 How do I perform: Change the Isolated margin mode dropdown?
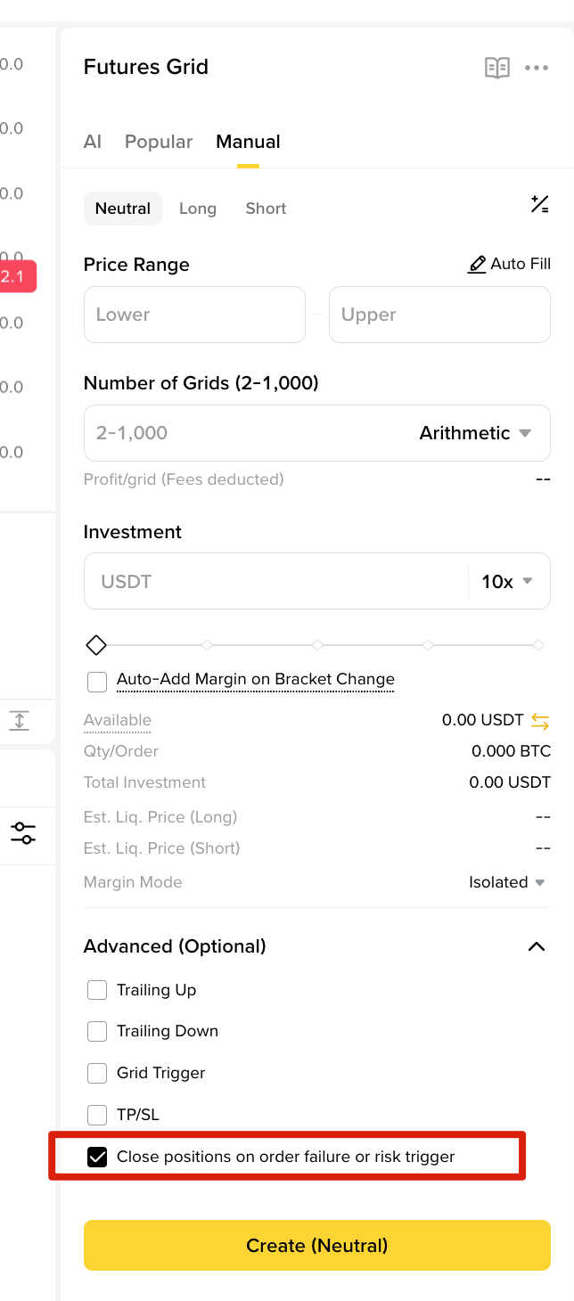(506, 882)
